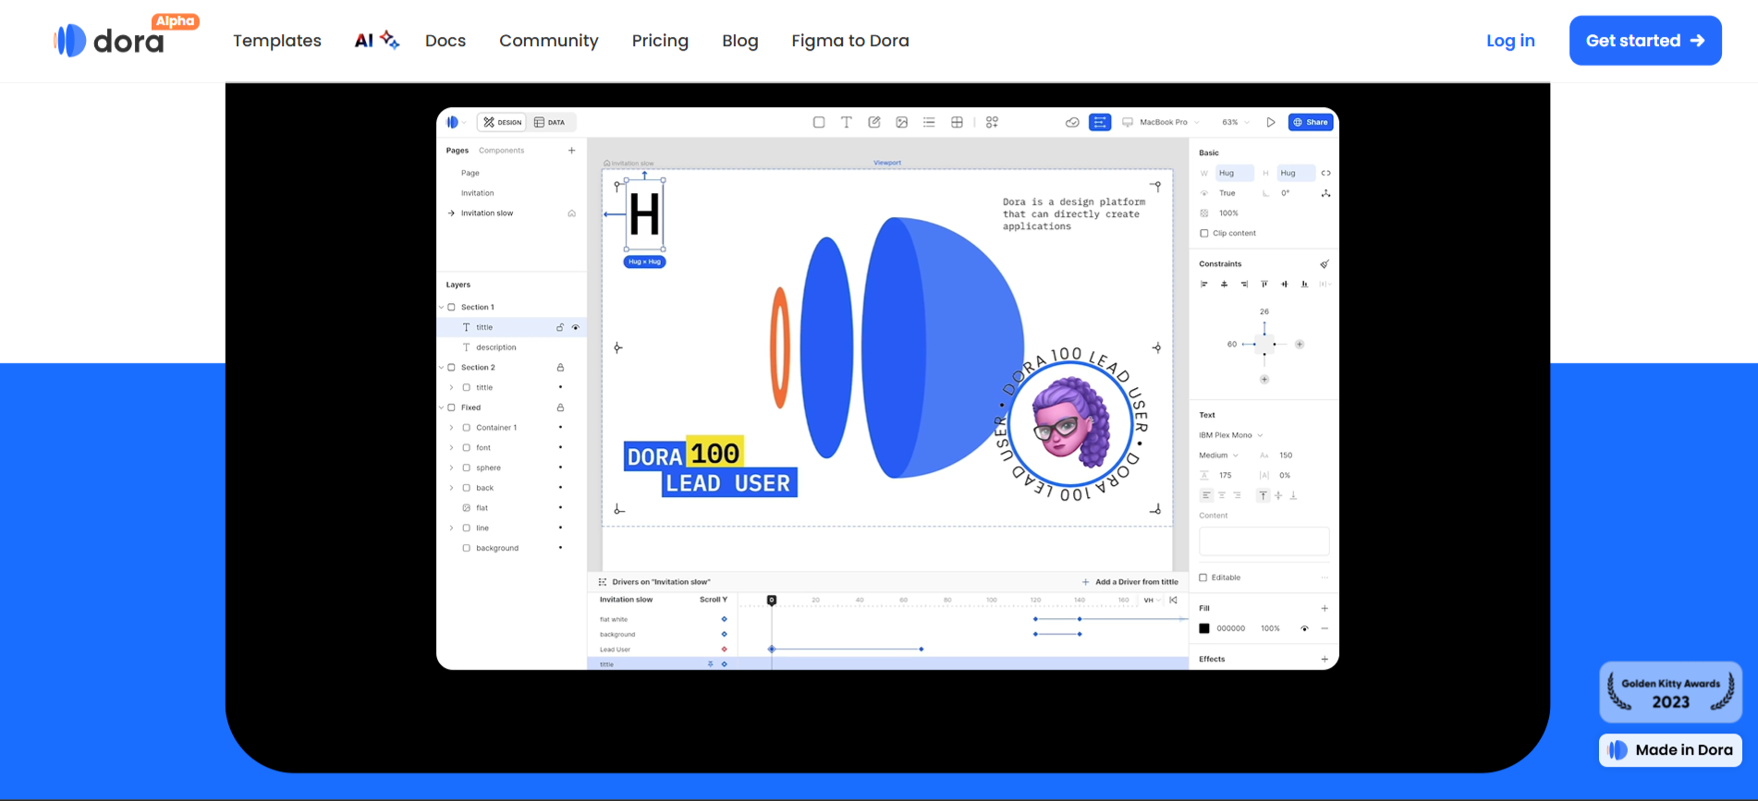
Task: Click the Golden Kitty Awards 2023 badge
Action: point(1670,692)
